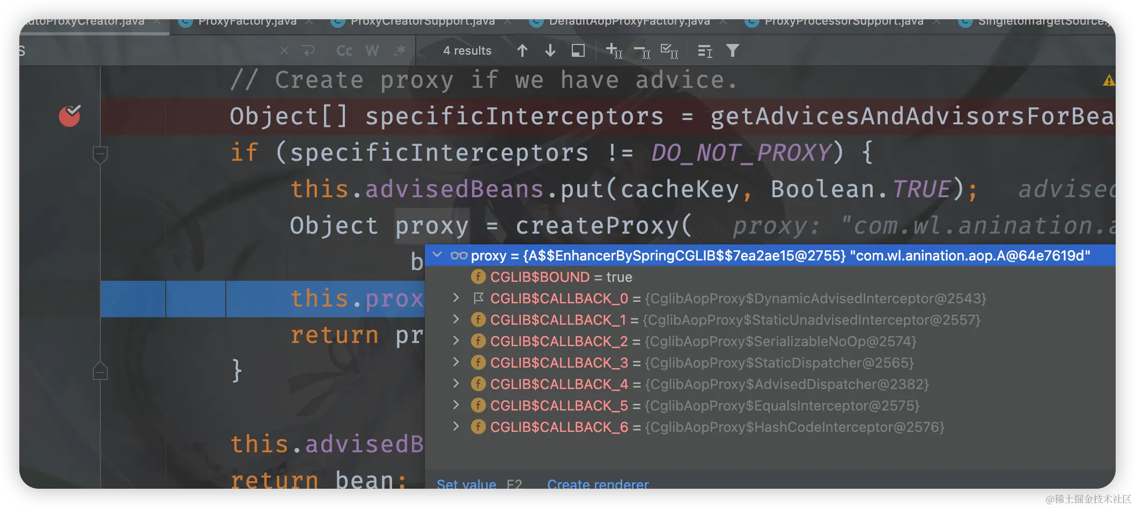Select the HashCodeInterceptor@2576 value
This screenshot has width=1135, height=508.
(x=794, y=427)
